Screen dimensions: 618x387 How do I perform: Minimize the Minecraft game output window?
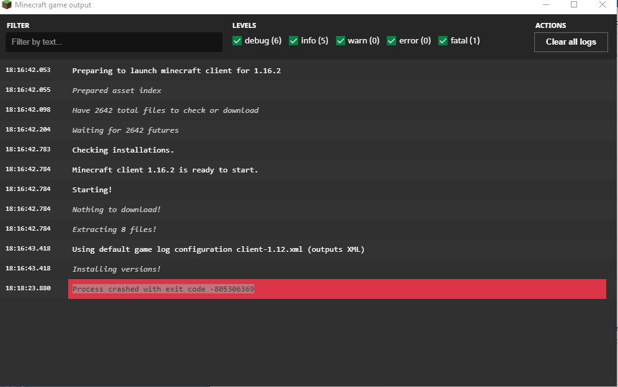(546, 5)
